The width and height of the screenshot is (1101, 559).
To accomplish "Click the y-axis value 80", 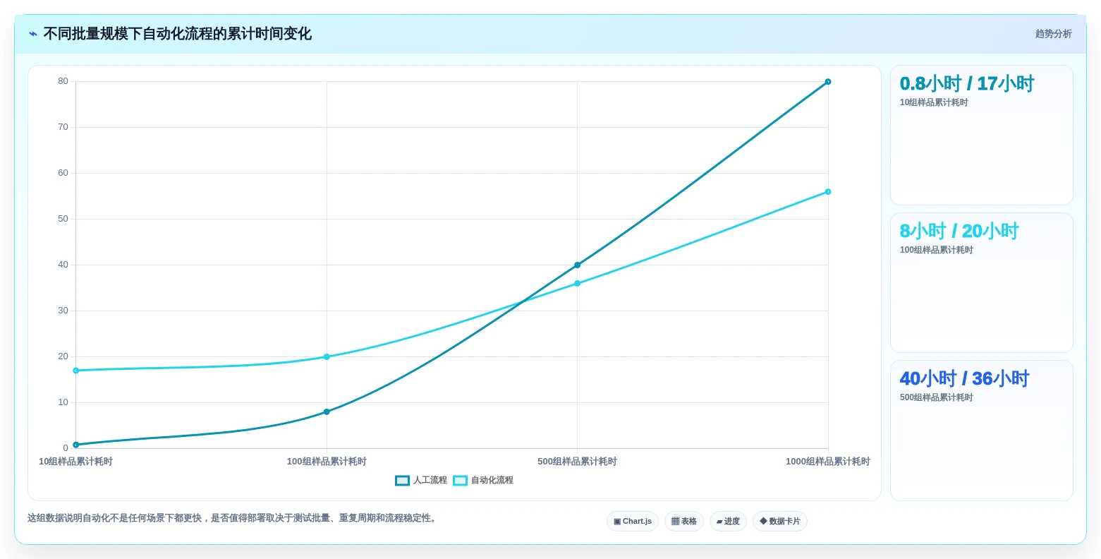I will click(x=63, y=82).
